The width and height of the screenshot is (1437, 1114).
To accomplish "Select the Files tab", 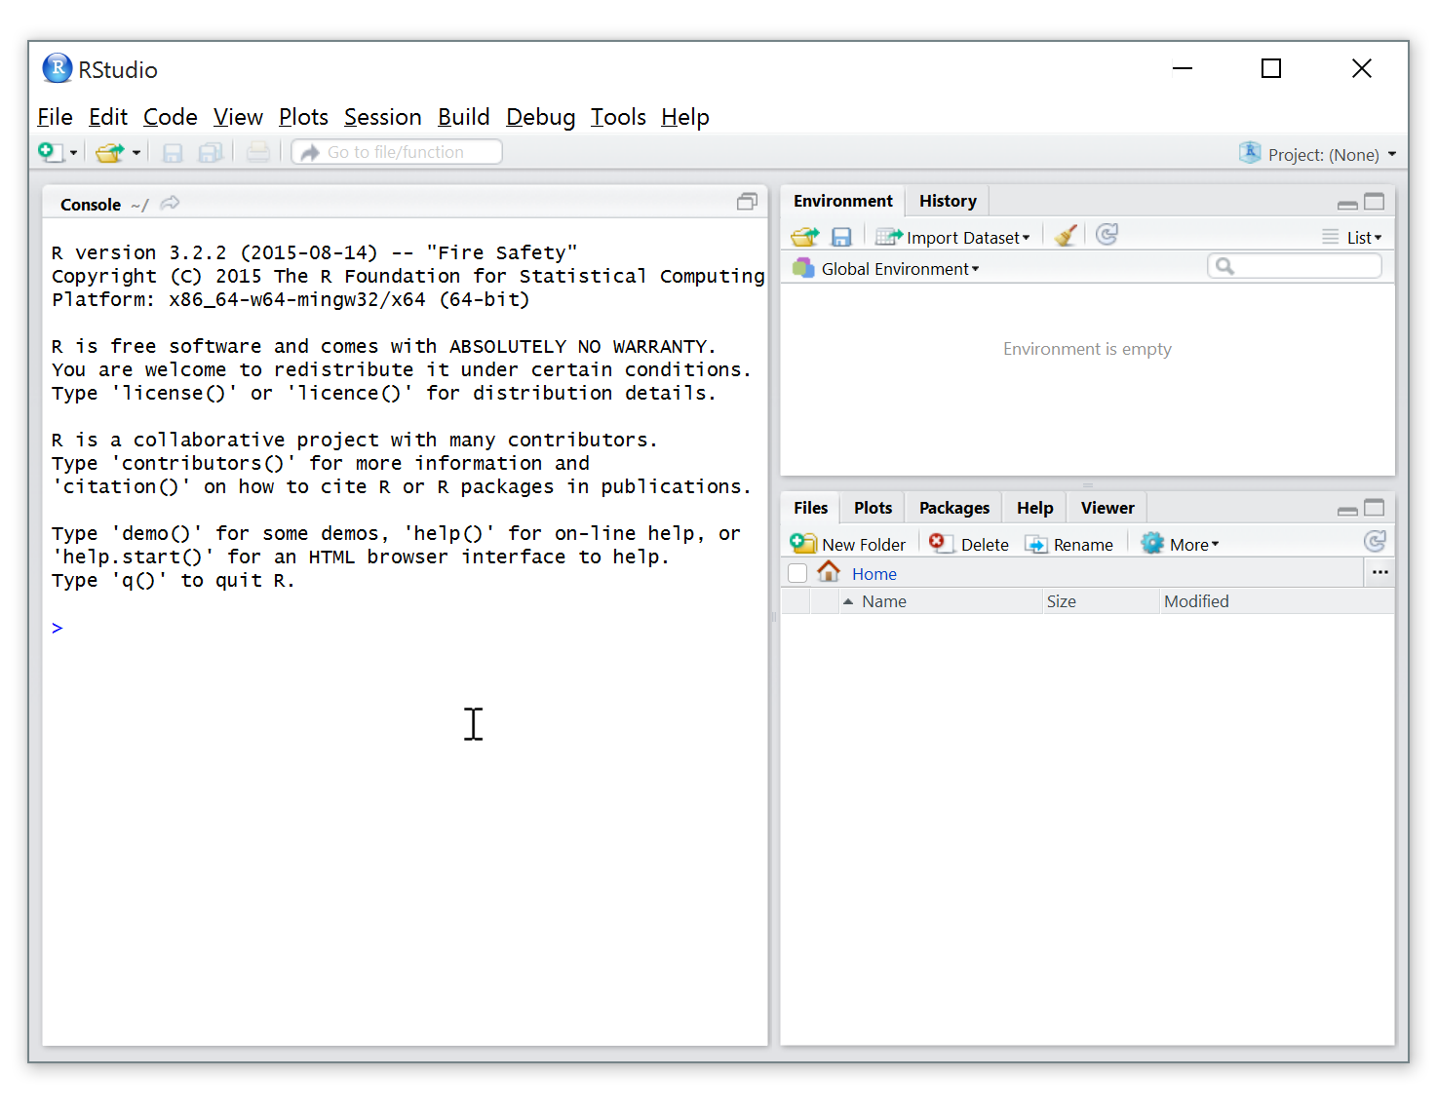I will point(810,508).
